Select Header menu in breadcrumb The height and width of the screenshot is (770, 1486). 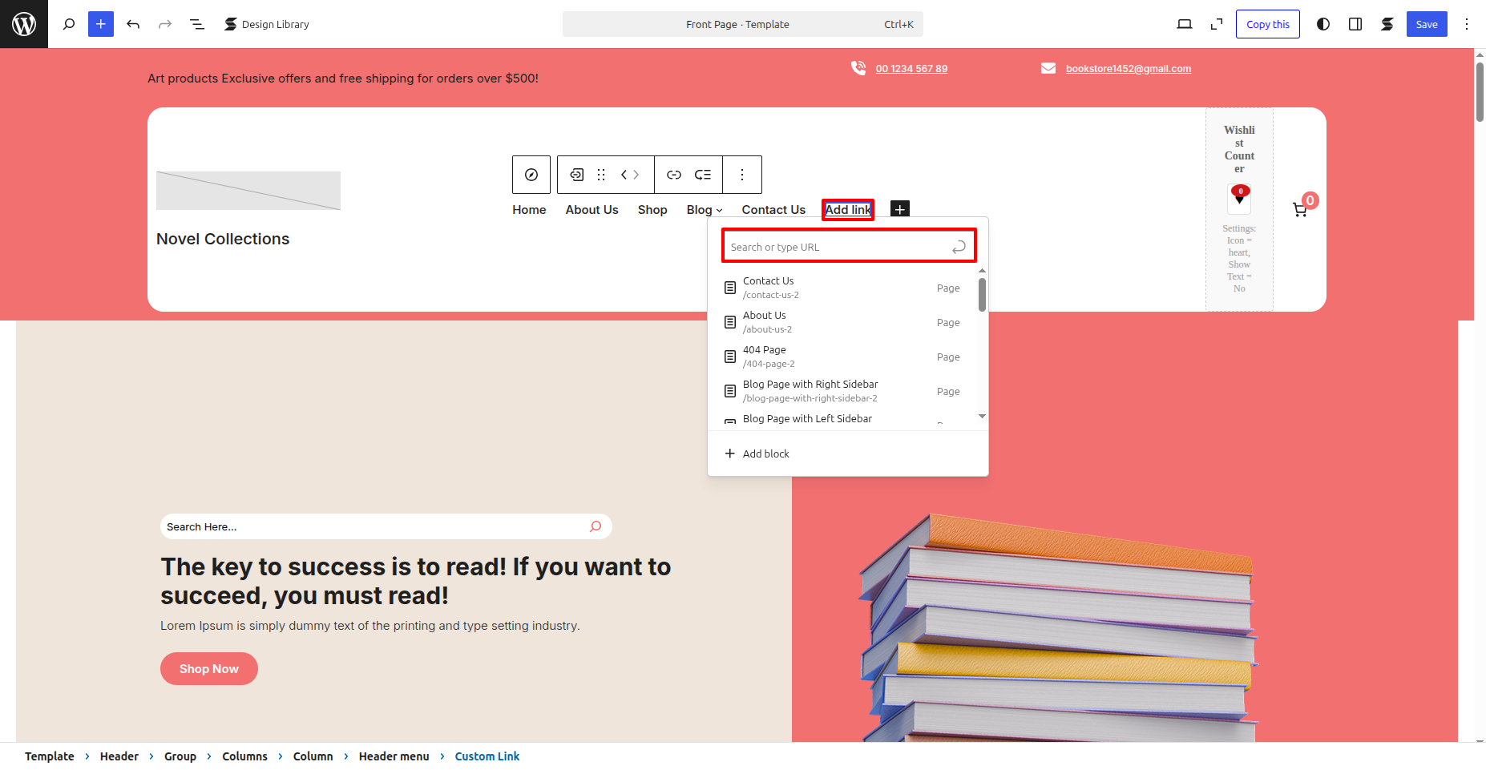click(394, 756)
